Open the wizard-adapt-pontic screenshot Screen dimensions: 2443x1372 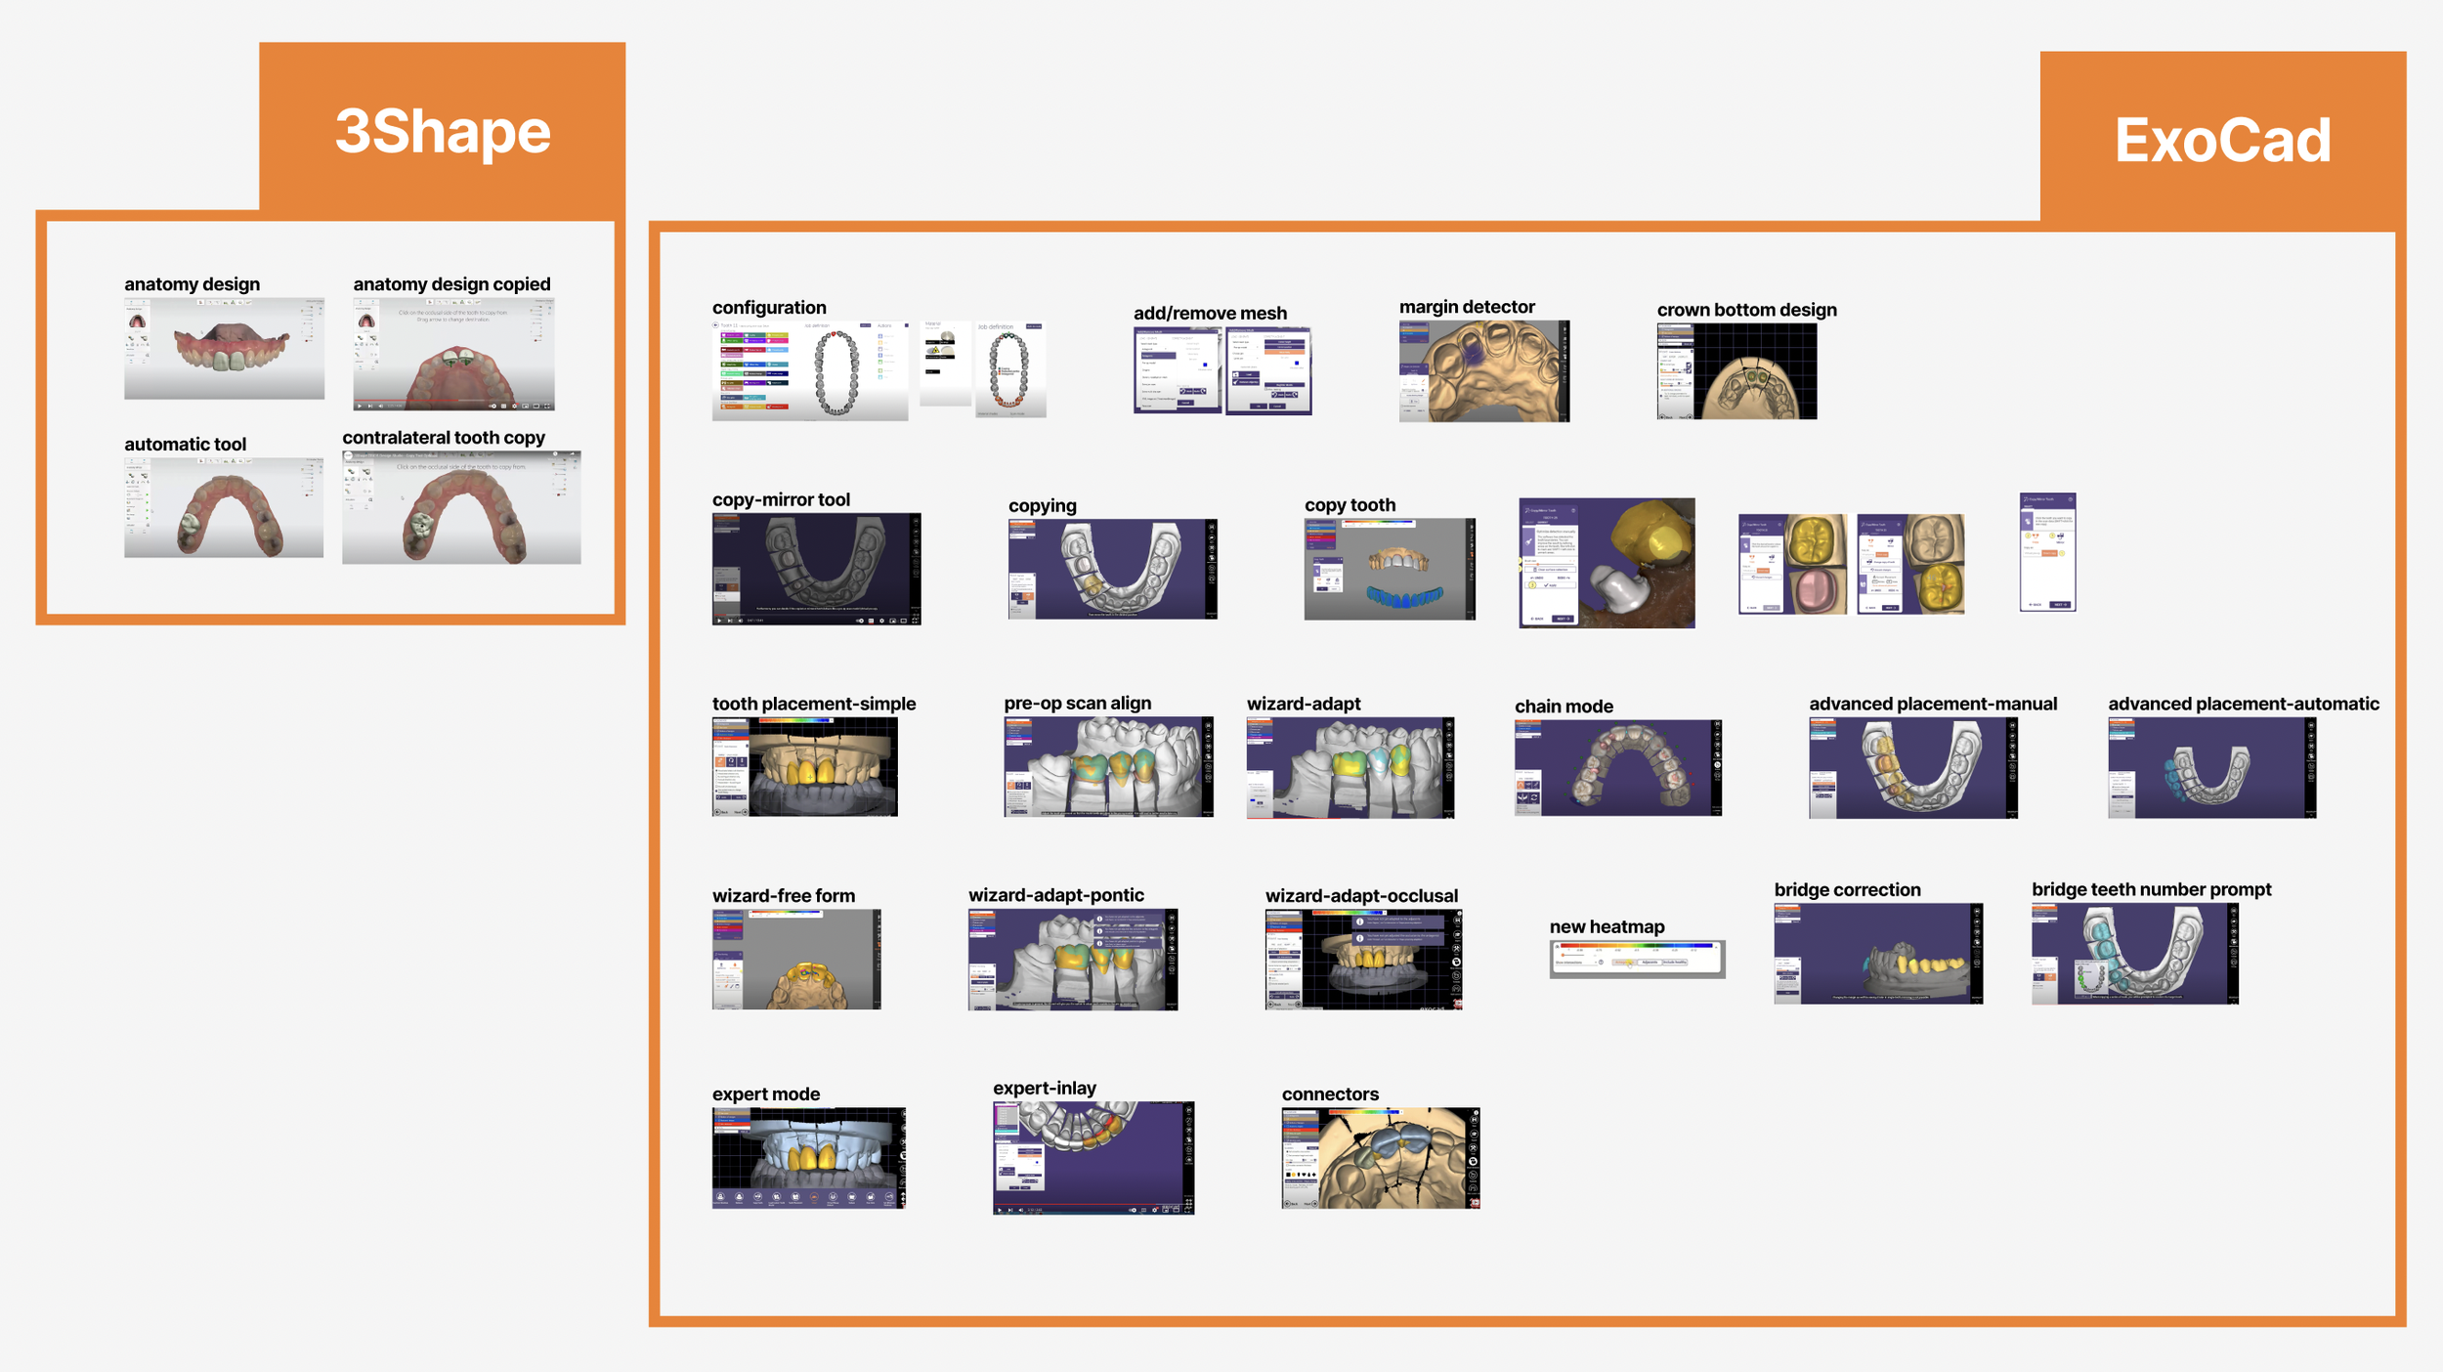coord(1072,959)
